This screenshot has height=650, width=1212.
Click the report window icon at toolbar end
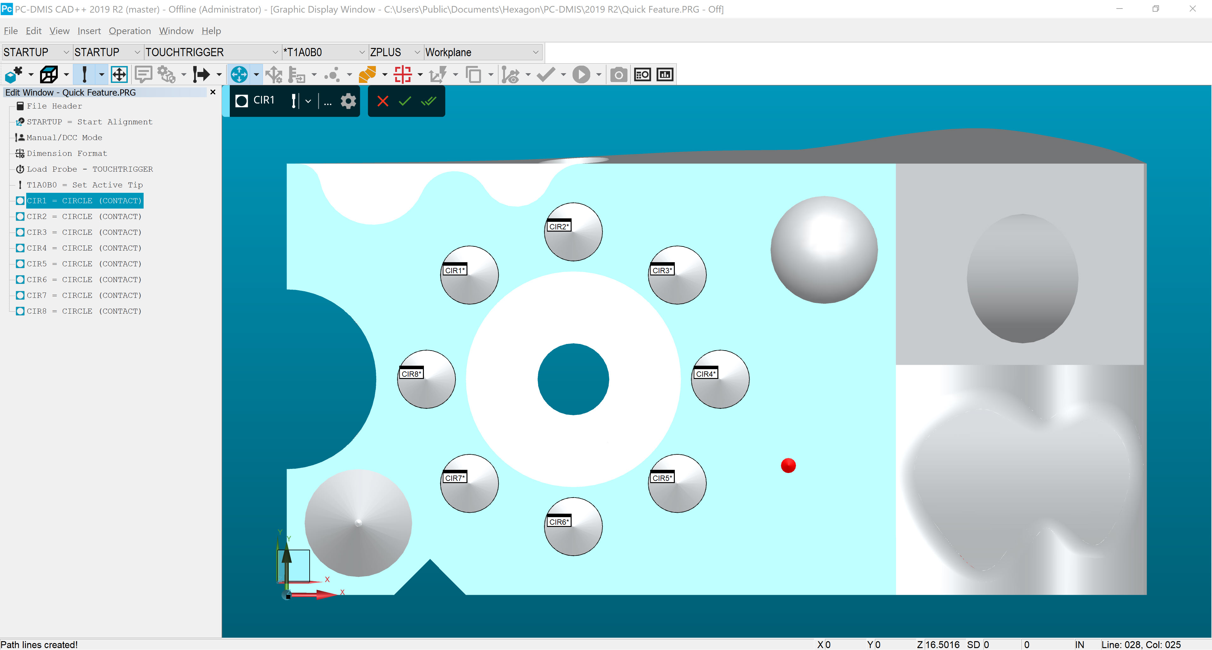pos(665,74)
